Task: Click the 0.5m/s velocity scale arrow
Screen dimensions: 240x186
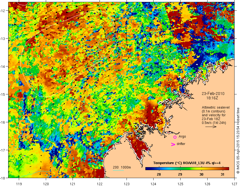Action: (211, 127)
